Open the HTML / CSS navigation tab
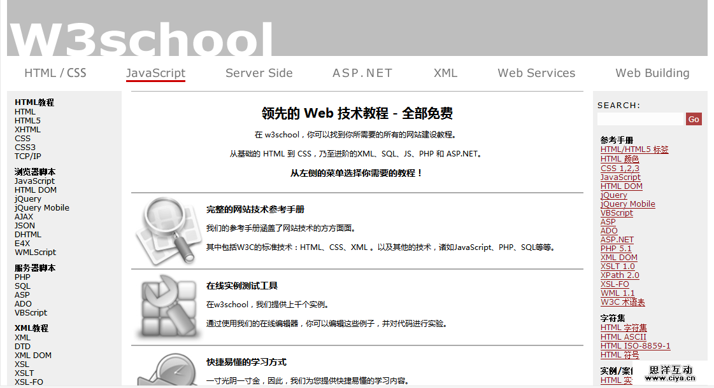 [55, 73]
